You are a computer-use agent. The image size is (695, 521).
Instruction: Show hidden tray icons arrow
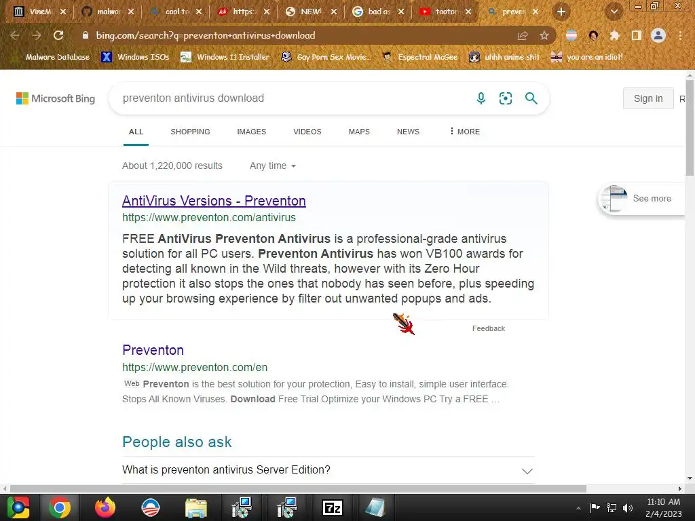[578, 508]
